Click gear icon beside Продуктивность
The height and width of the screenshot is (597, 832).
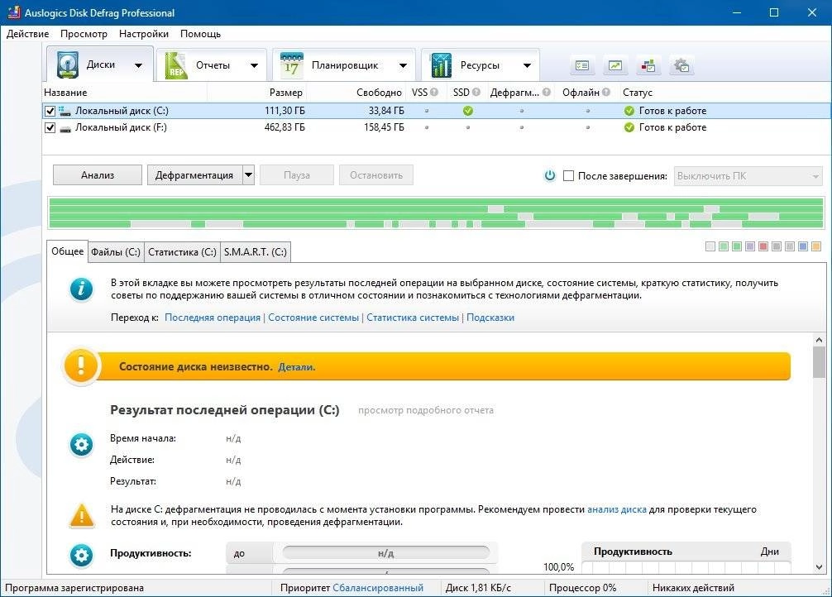(x=81, y=556)
